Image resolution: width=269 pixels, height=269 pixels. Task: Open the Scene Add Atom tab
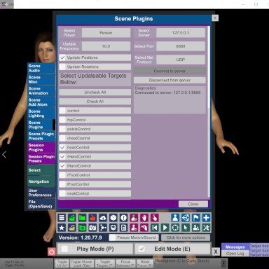pyautogui.click(x=41, y=102)
